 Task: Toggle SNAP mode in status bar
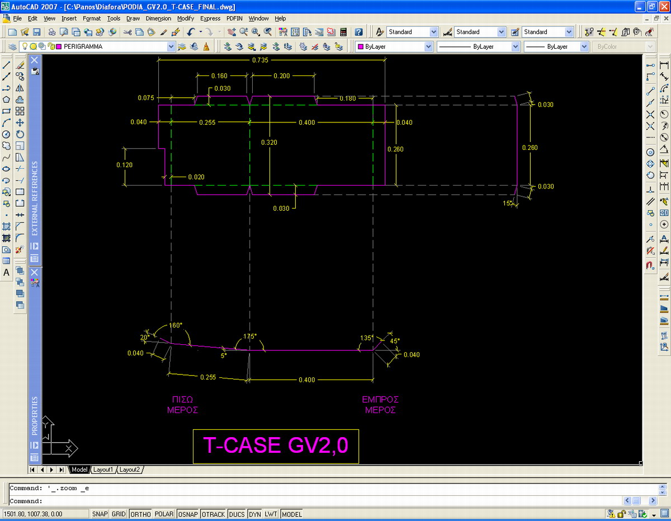100,514
